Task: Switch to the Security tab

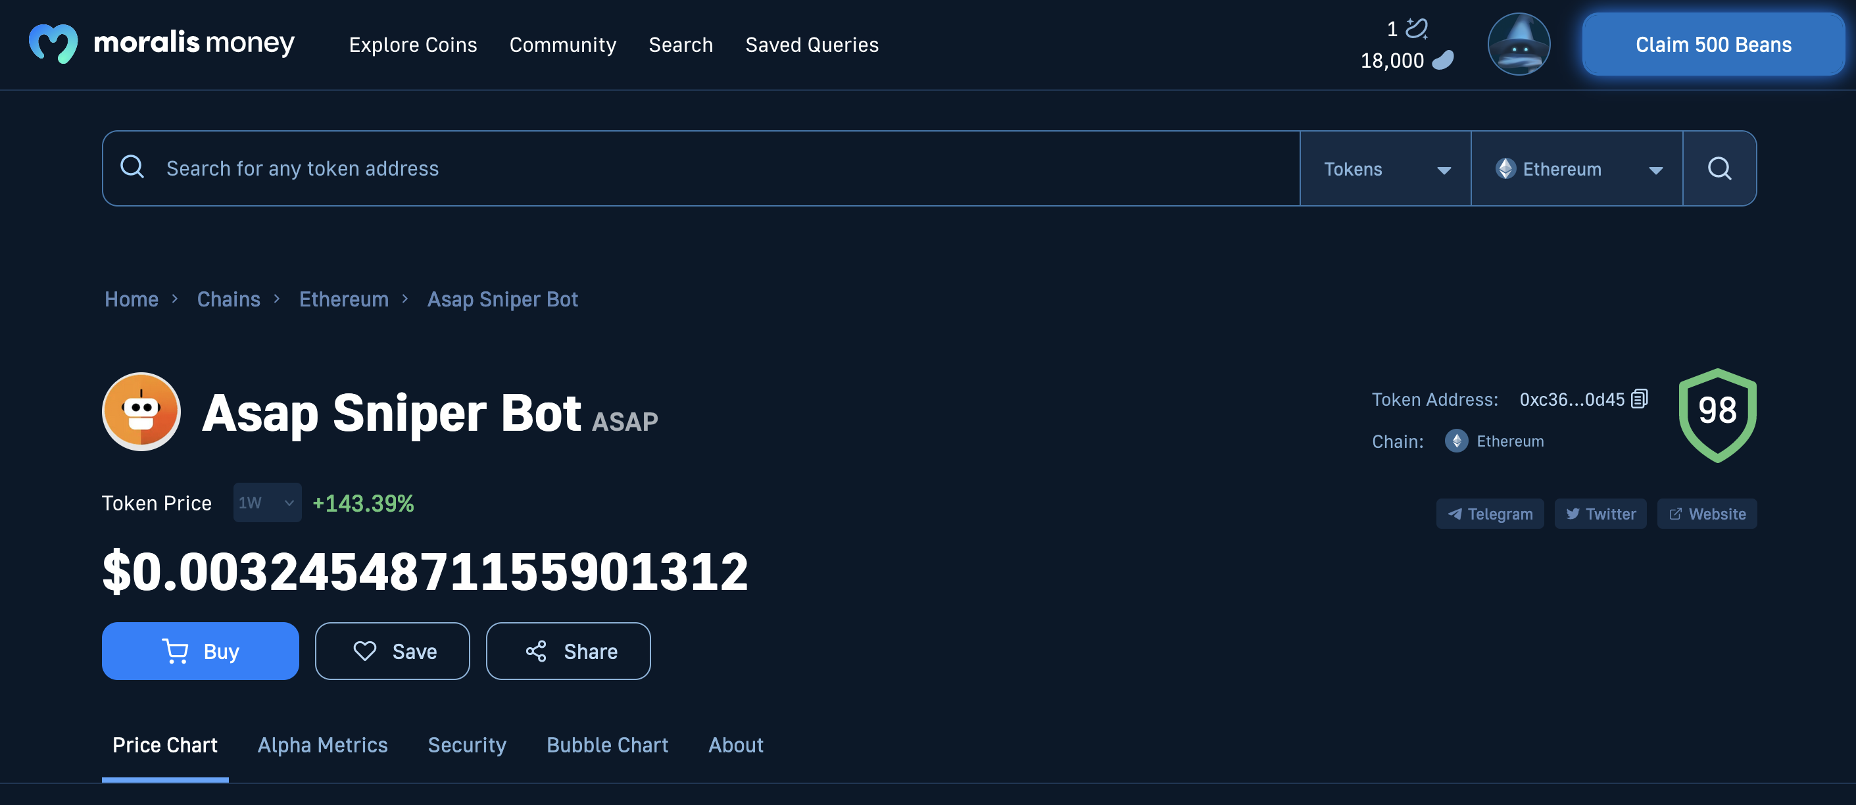Action: coord(466,744)
